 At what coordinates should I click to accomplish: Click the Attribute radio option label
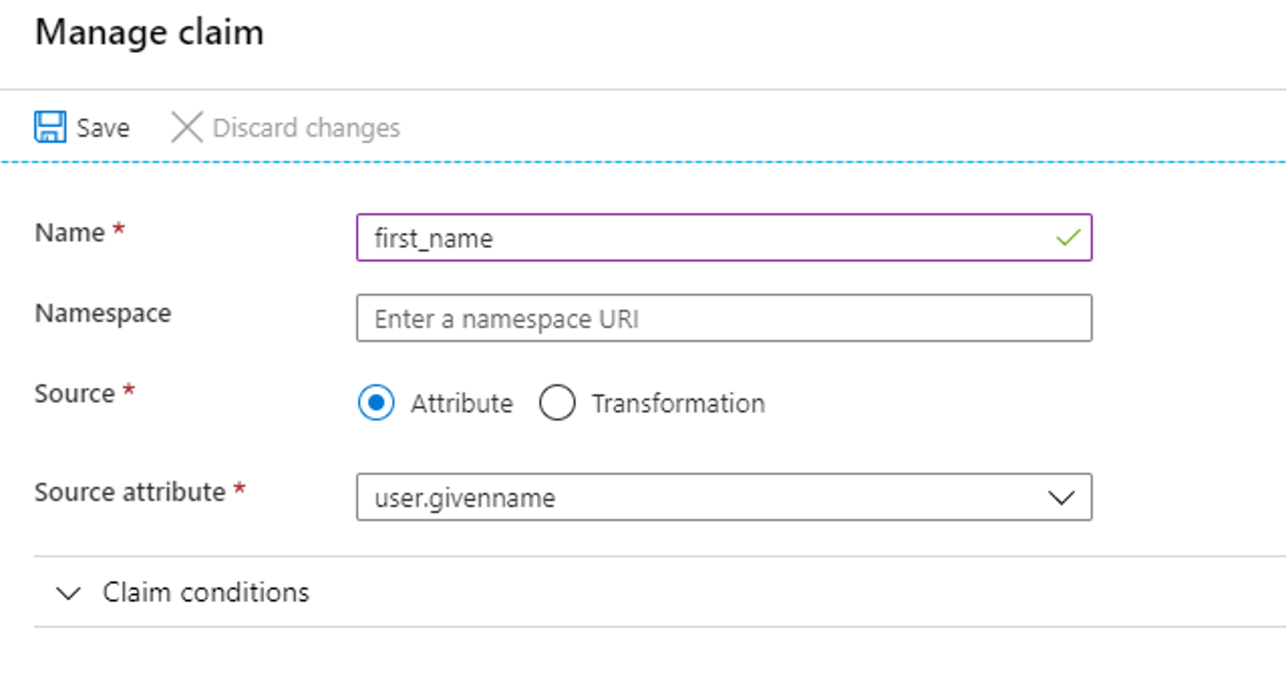pyautogui.click(x=462, y=403)
